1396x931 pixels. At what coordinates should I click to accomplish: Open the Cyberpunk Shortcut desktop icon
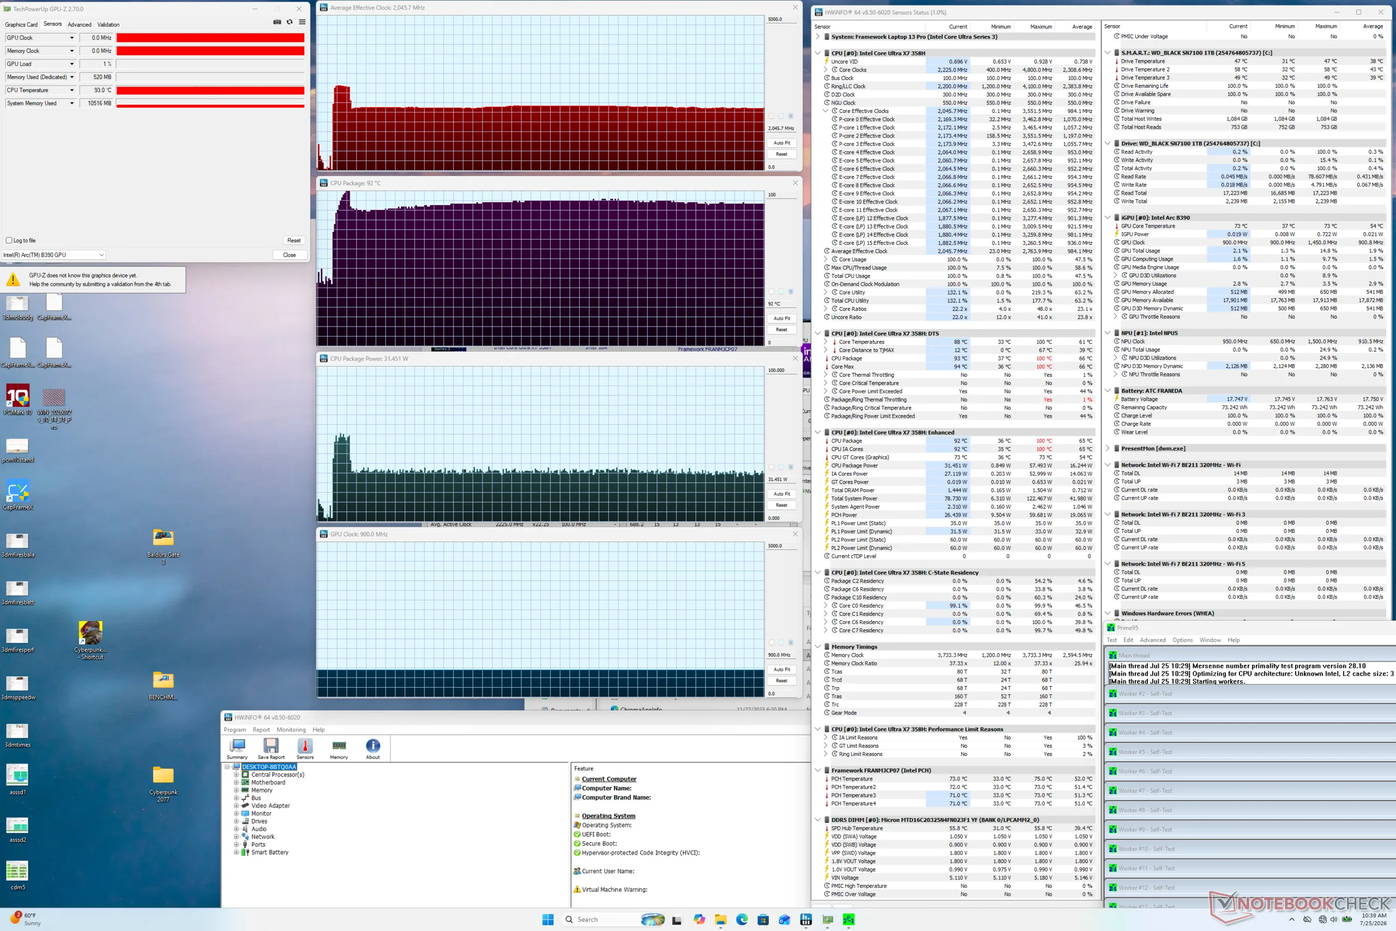(x=90, y=640)
